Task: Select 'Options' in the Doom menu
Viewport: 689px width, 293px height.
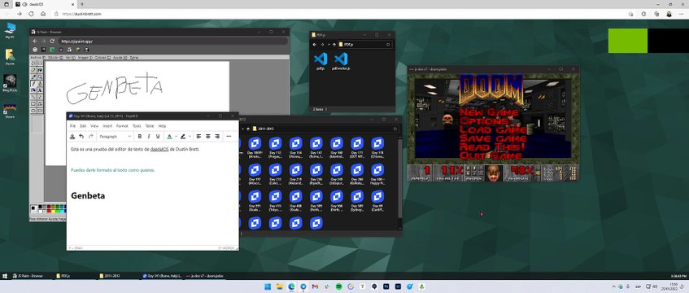Action: pos(485,121)
